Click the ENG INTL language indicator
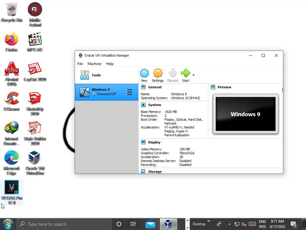 tap(262, 224)
